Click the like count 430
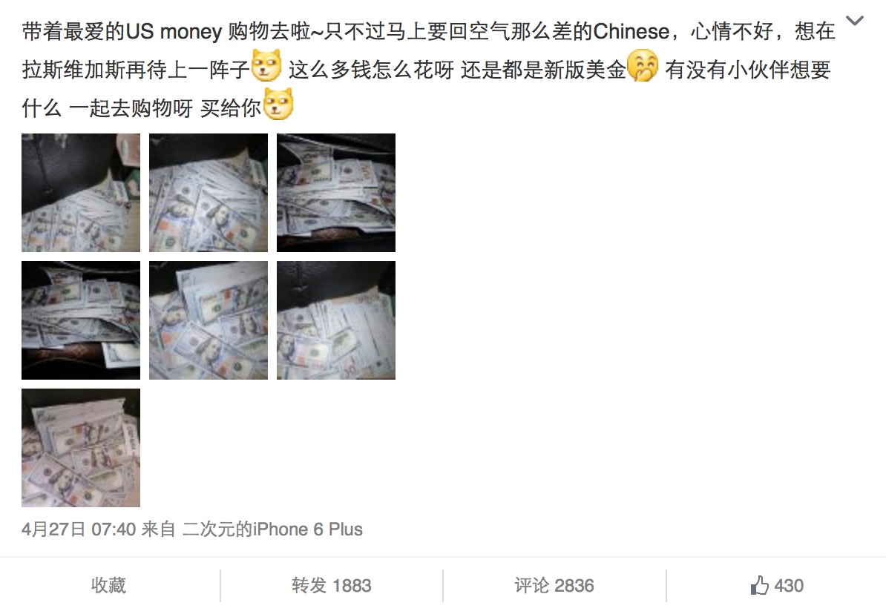Viewport: 886px width, 614px height. (x=789, y=585)
